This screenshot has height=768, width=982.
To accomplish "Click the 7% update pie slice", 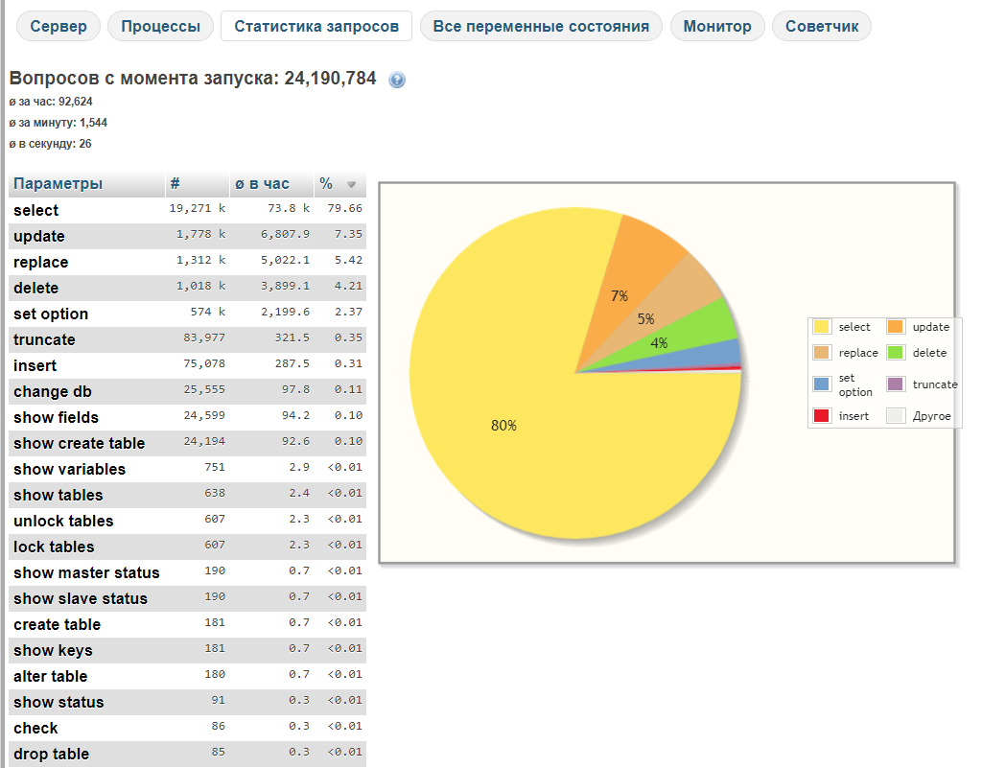I will tap(633, 278).
